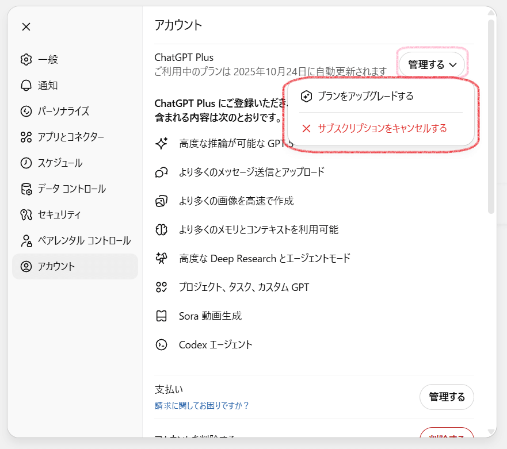Click the パーソナライズ icon in sidebar
507x449 pixels.
[26, 112]
